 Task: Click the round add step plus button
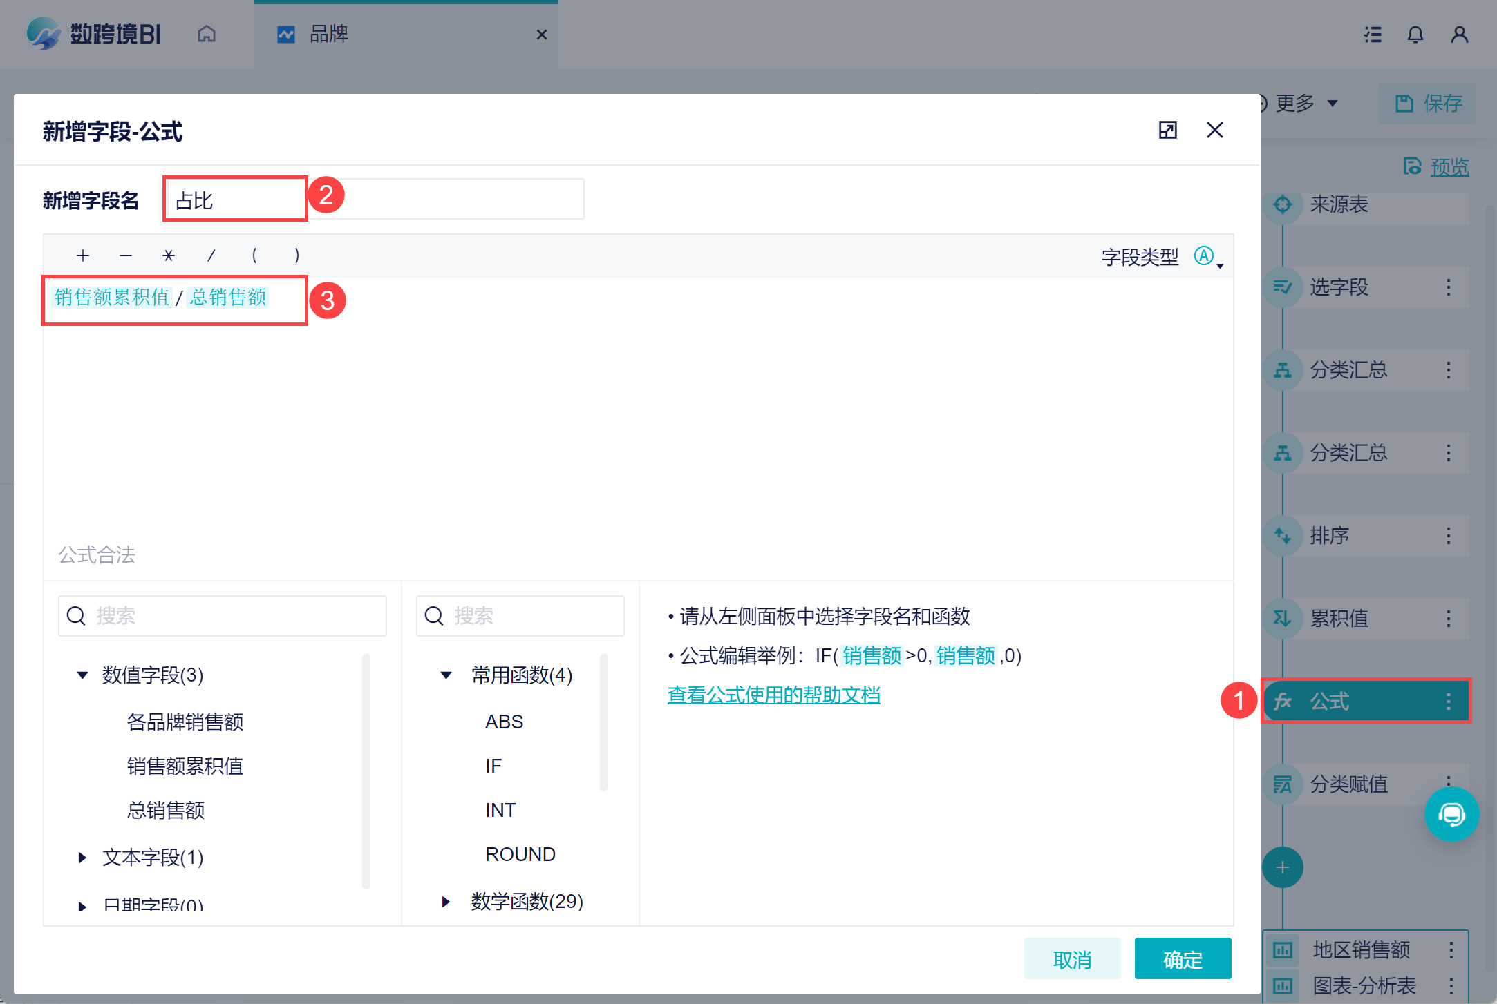[1282, 867]
